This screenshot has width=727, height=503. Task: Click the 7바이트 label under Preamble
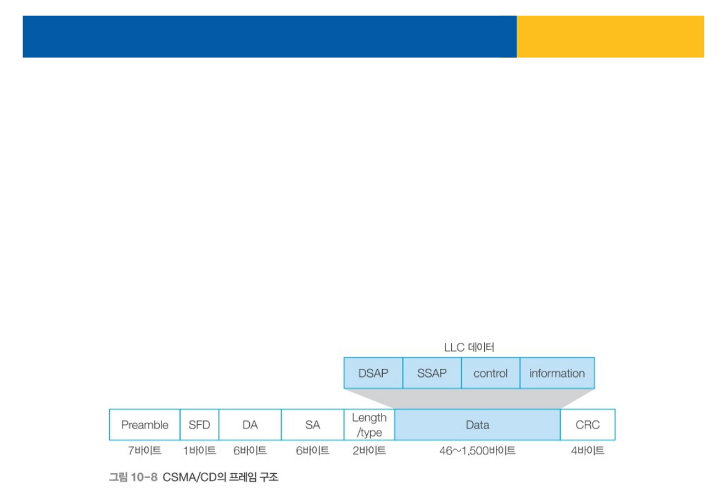(144, 451)
